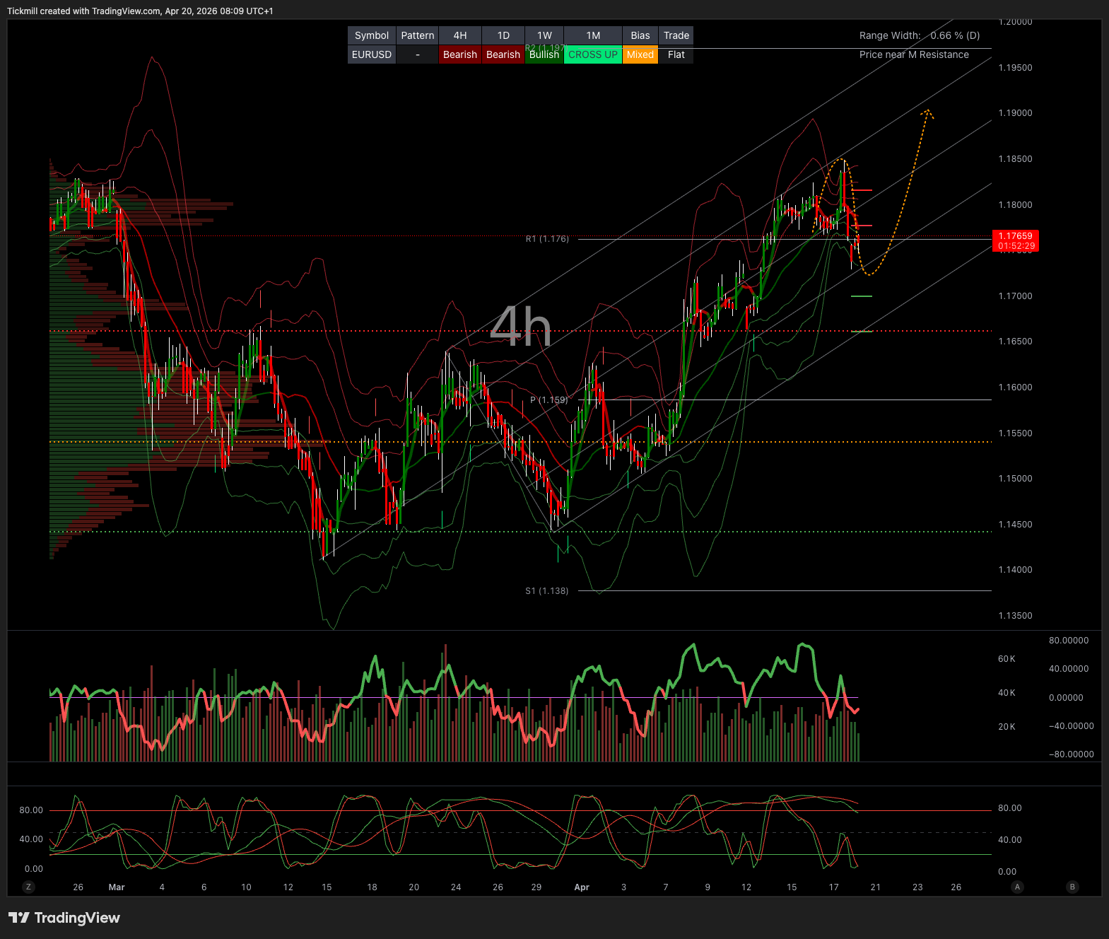Click the EURUSD symbol cell
This screenshot has height=939, width=1109.
point(372,54)
